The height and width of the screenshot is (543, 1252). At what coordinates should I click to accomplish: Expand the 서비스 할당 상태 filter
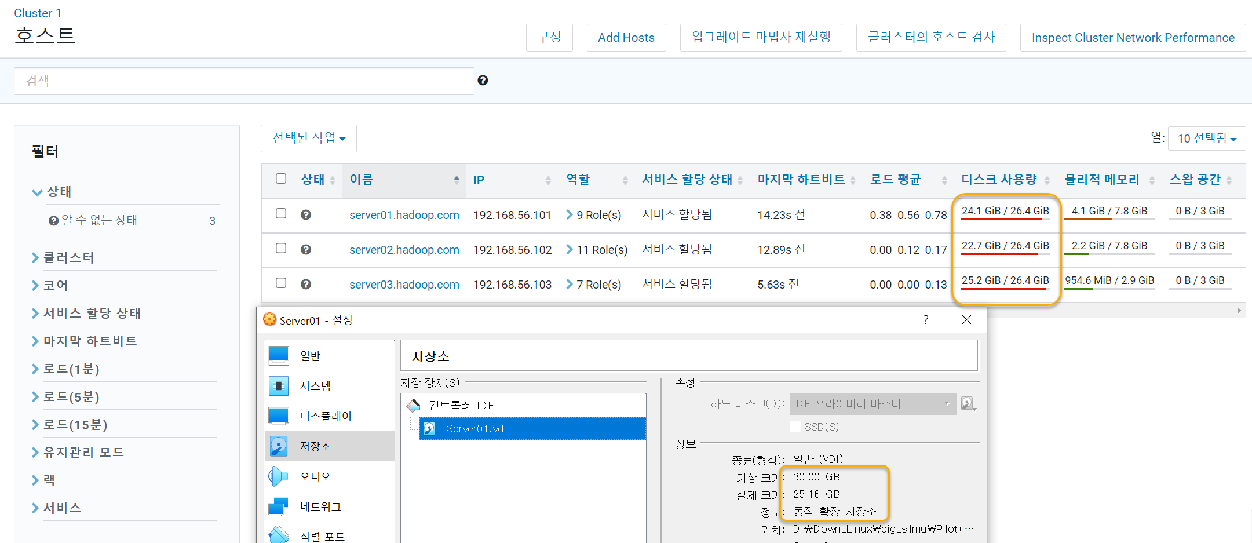(36, 314)
